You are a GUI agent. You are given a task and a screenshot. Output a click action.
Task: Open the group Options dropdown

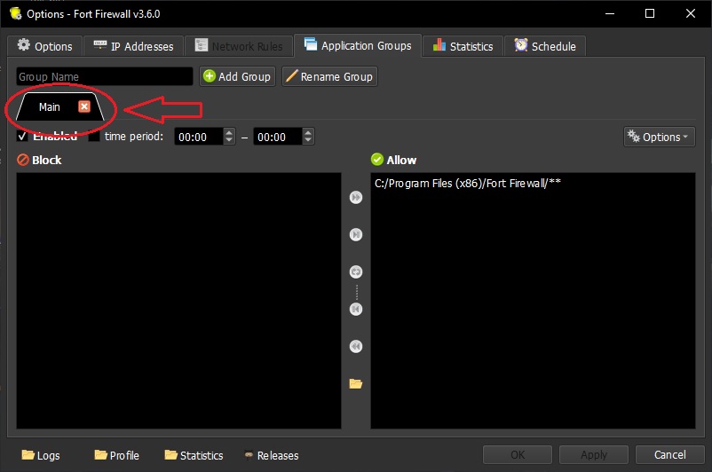click(660, 137)
